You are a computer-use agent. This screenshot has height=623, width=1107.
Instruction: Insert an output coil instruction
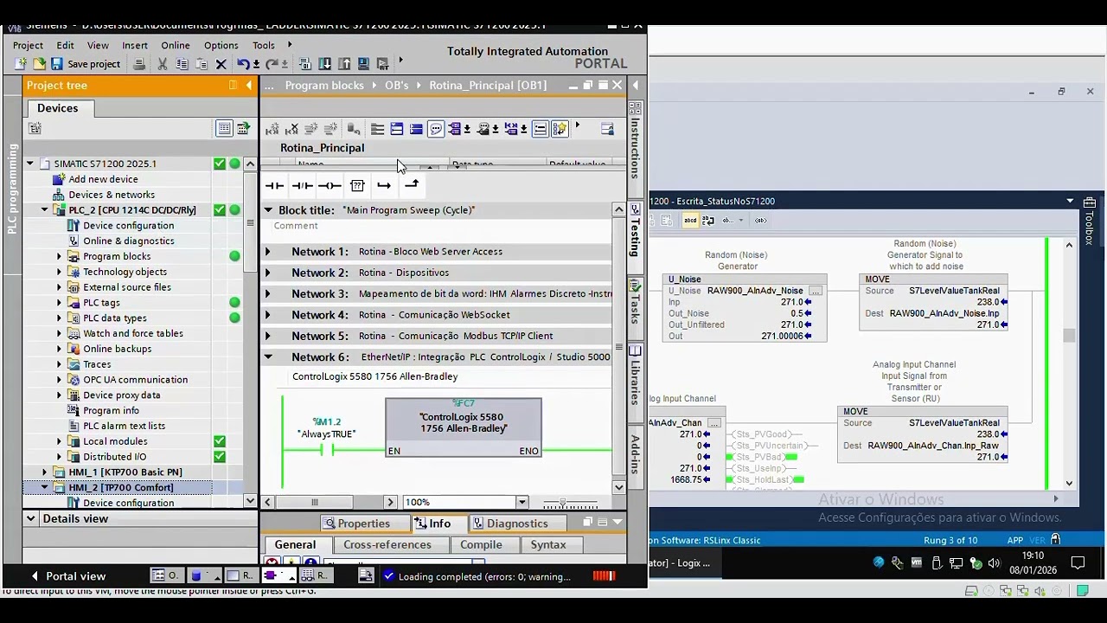(x=330, y=185)
